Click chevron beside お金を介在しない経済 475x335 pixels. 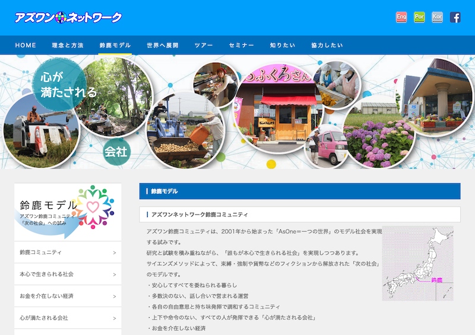click(x=115, y=296)
